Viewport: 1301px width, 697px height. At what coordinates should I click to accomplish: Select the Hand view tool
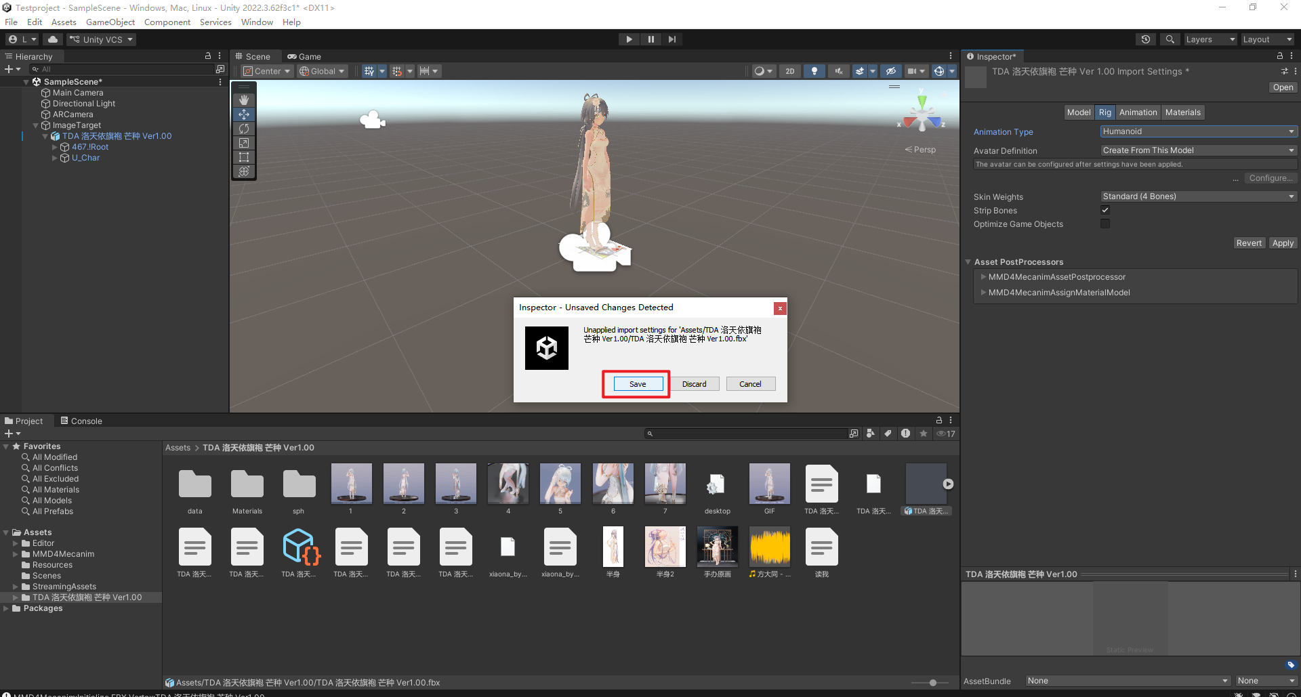[244, 100]
